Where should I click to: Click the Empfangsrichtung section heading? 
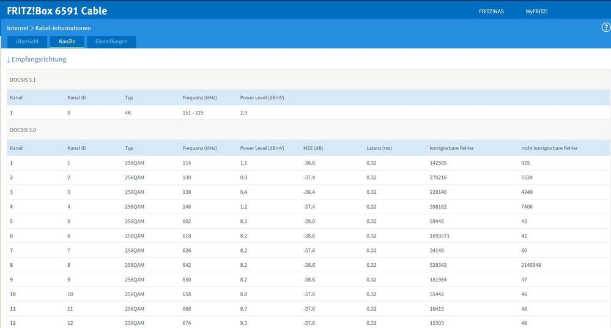coord(39,59)
